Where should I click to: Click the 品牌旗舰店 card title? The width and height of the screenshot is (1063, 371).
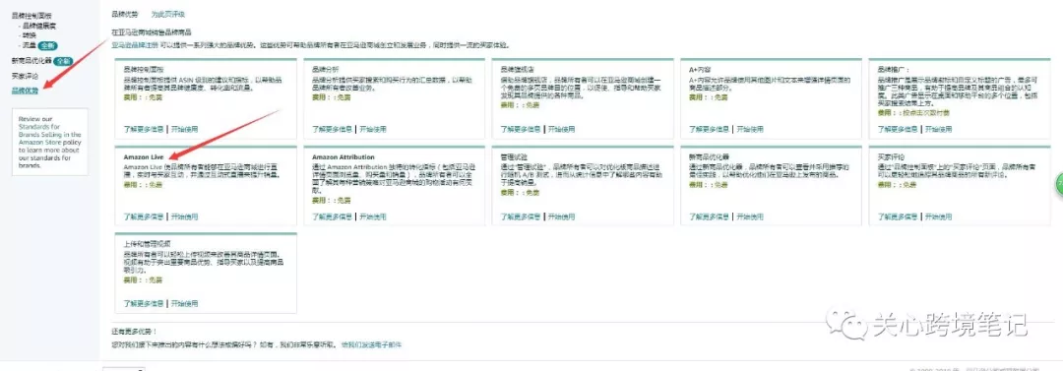pyautogui.click(x=518, y=69)
